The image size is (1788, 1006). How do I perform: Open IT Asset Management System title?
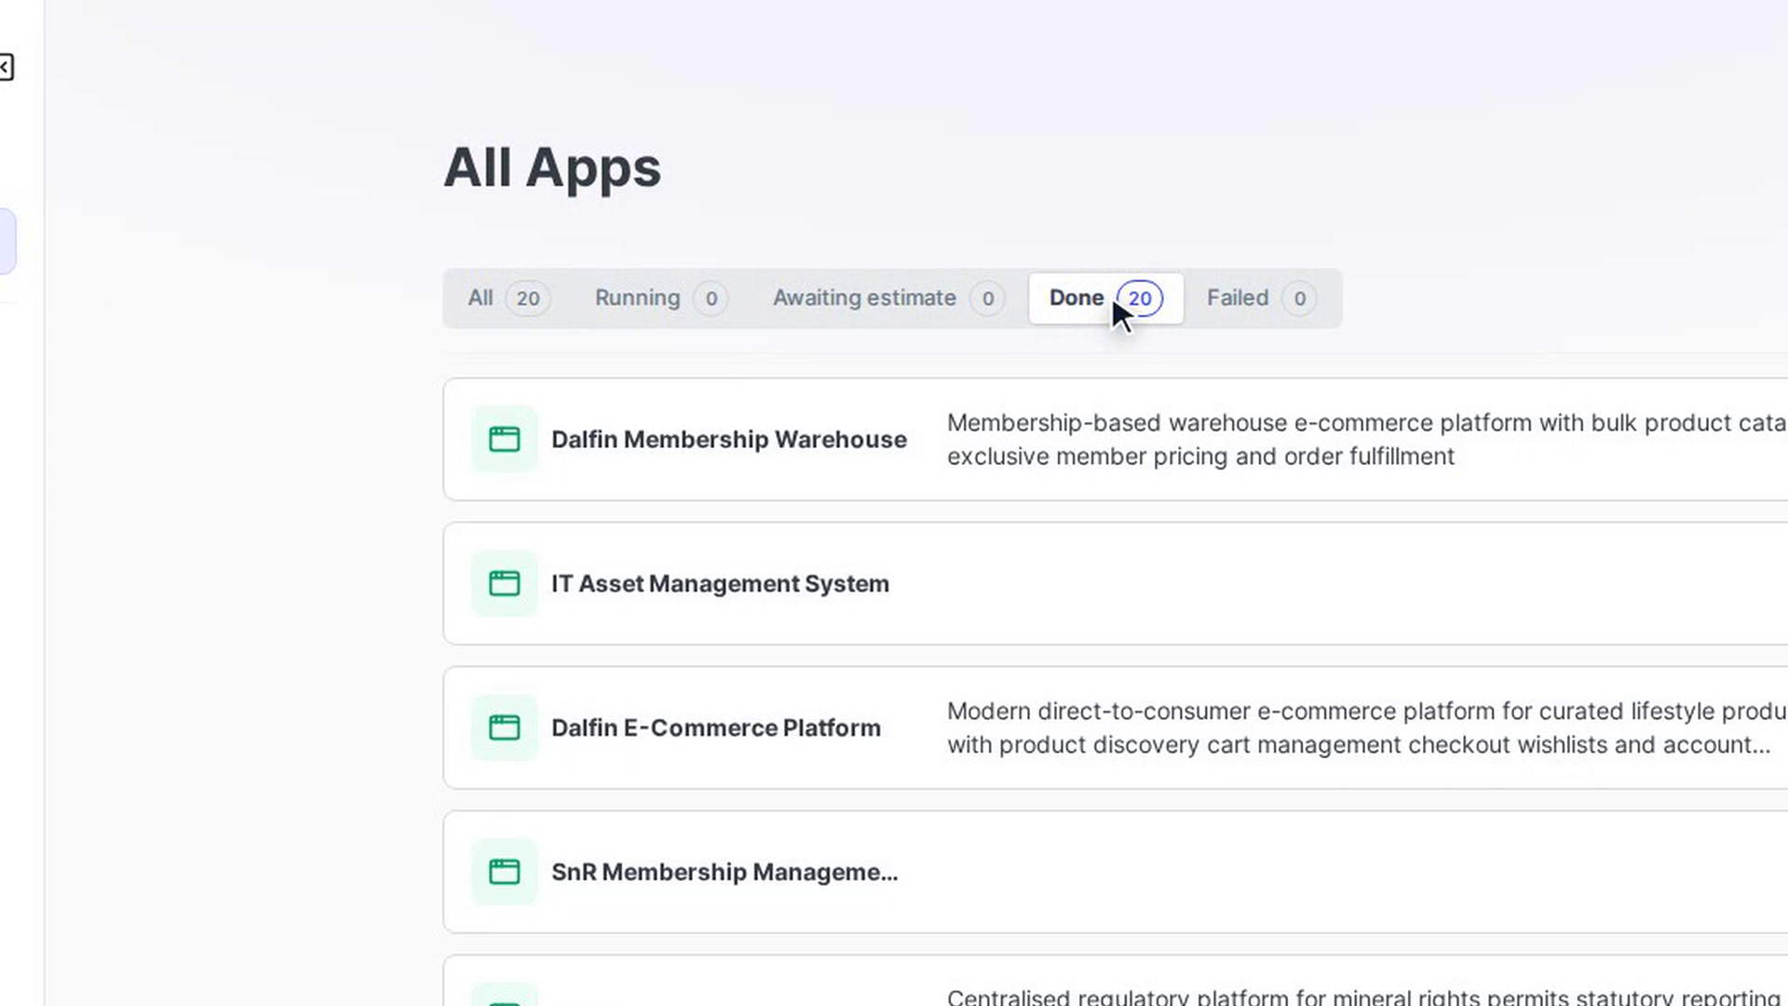[x=720, y=583]
